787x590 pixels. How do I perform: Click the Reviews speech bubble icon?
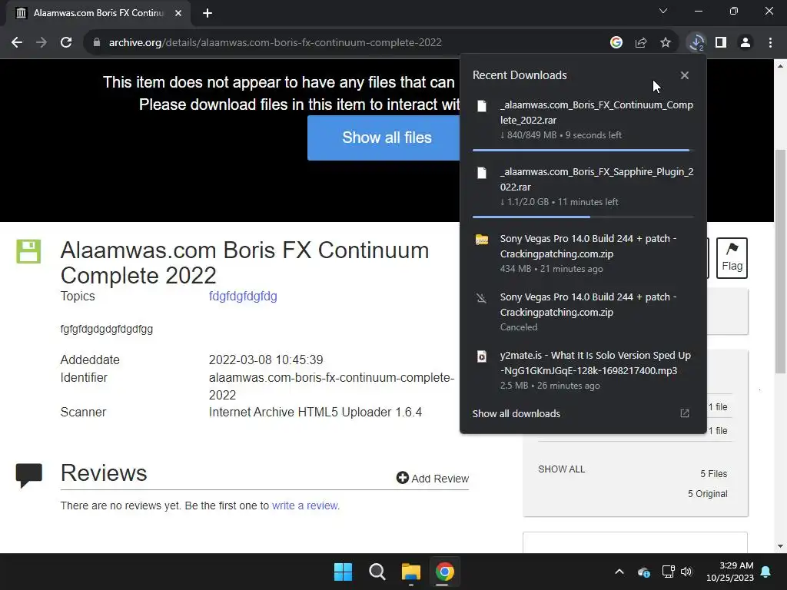tap(28, 475)
